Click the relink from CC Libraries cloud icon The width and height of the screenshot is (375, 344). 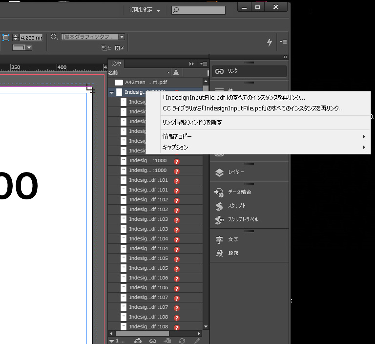138,341
